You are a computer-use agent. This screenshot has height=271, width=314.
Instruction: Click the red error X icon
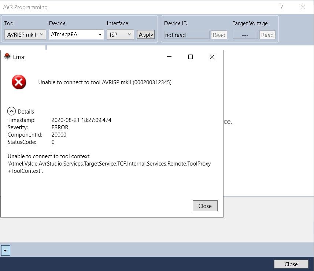19,82
